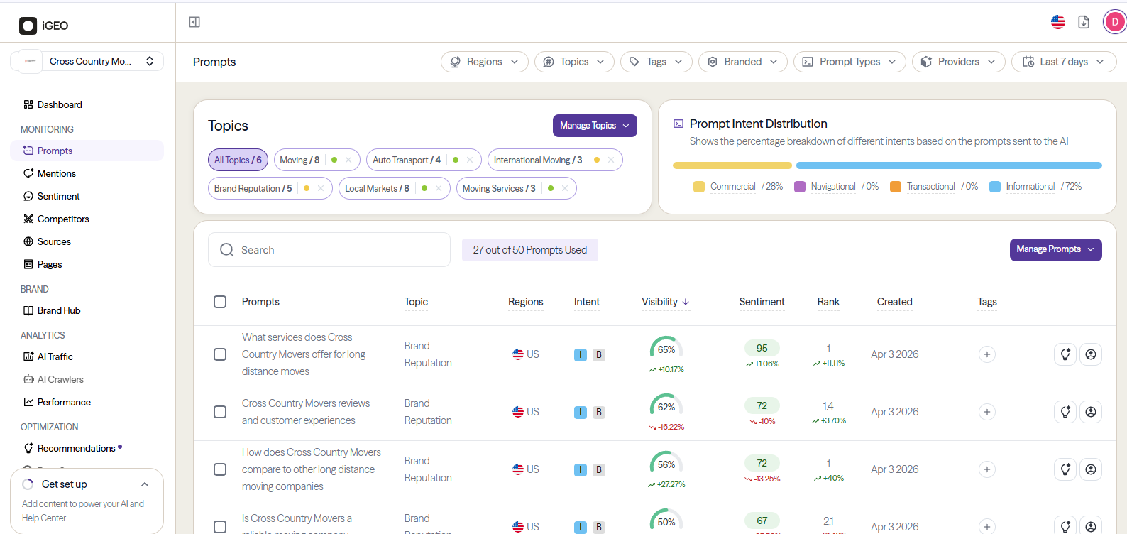This screenshot has height=534, width=1127.
Task: Remove the Moving / 8 topic chip
Action: point(348,160)
